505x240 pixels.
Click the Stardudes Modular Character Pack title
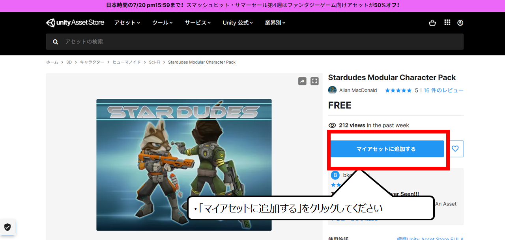click(392, 78)
